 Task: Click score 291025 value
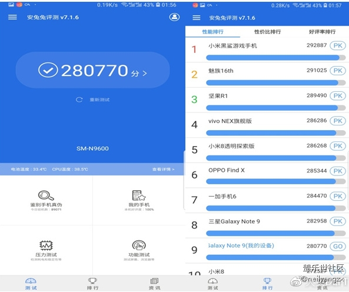317,71
